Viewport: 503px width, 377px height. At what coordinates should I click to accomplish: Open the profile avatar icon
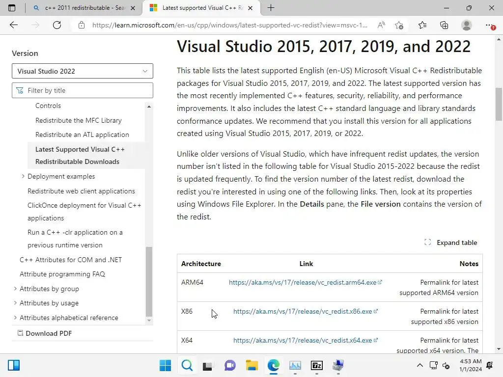pyautogui.click(x=467, y=25)
